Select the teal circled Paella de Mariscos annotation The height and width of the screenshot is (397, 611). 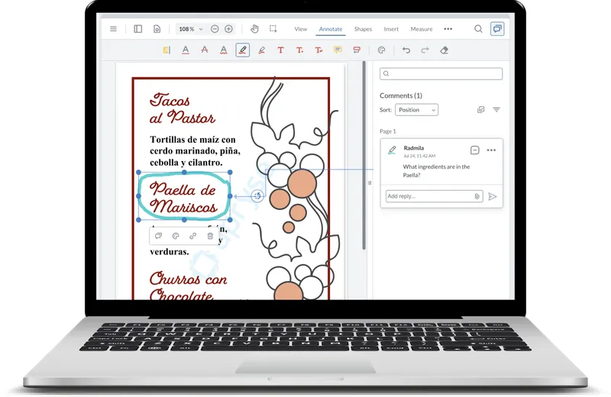click(x=184, y=196)
